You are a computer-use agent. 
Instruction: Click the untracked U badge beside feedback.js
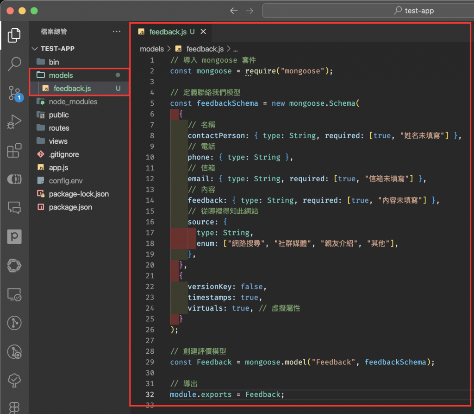118,89
